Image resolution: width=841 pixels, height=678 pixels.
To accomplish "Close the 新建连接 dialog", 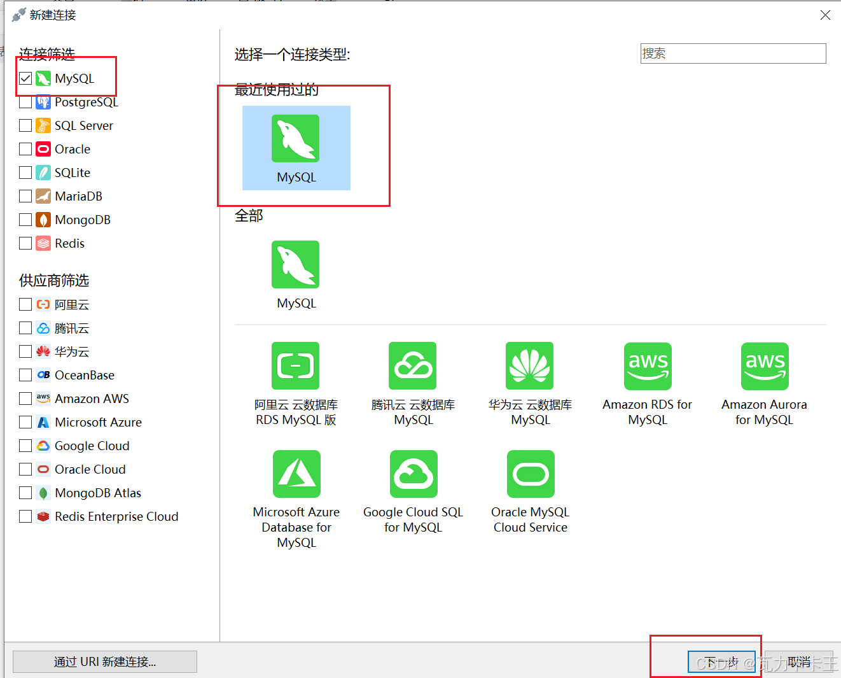I will click(825, 15).
